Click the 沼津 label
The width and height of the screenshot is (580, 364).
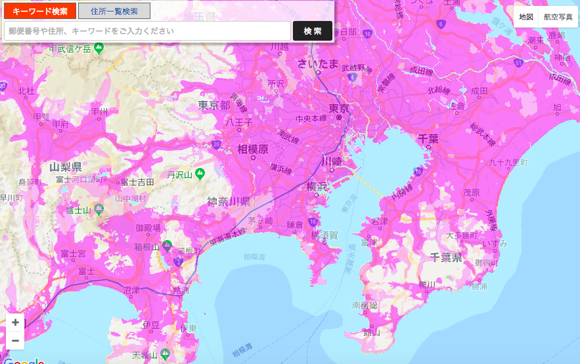pos(131,290)
